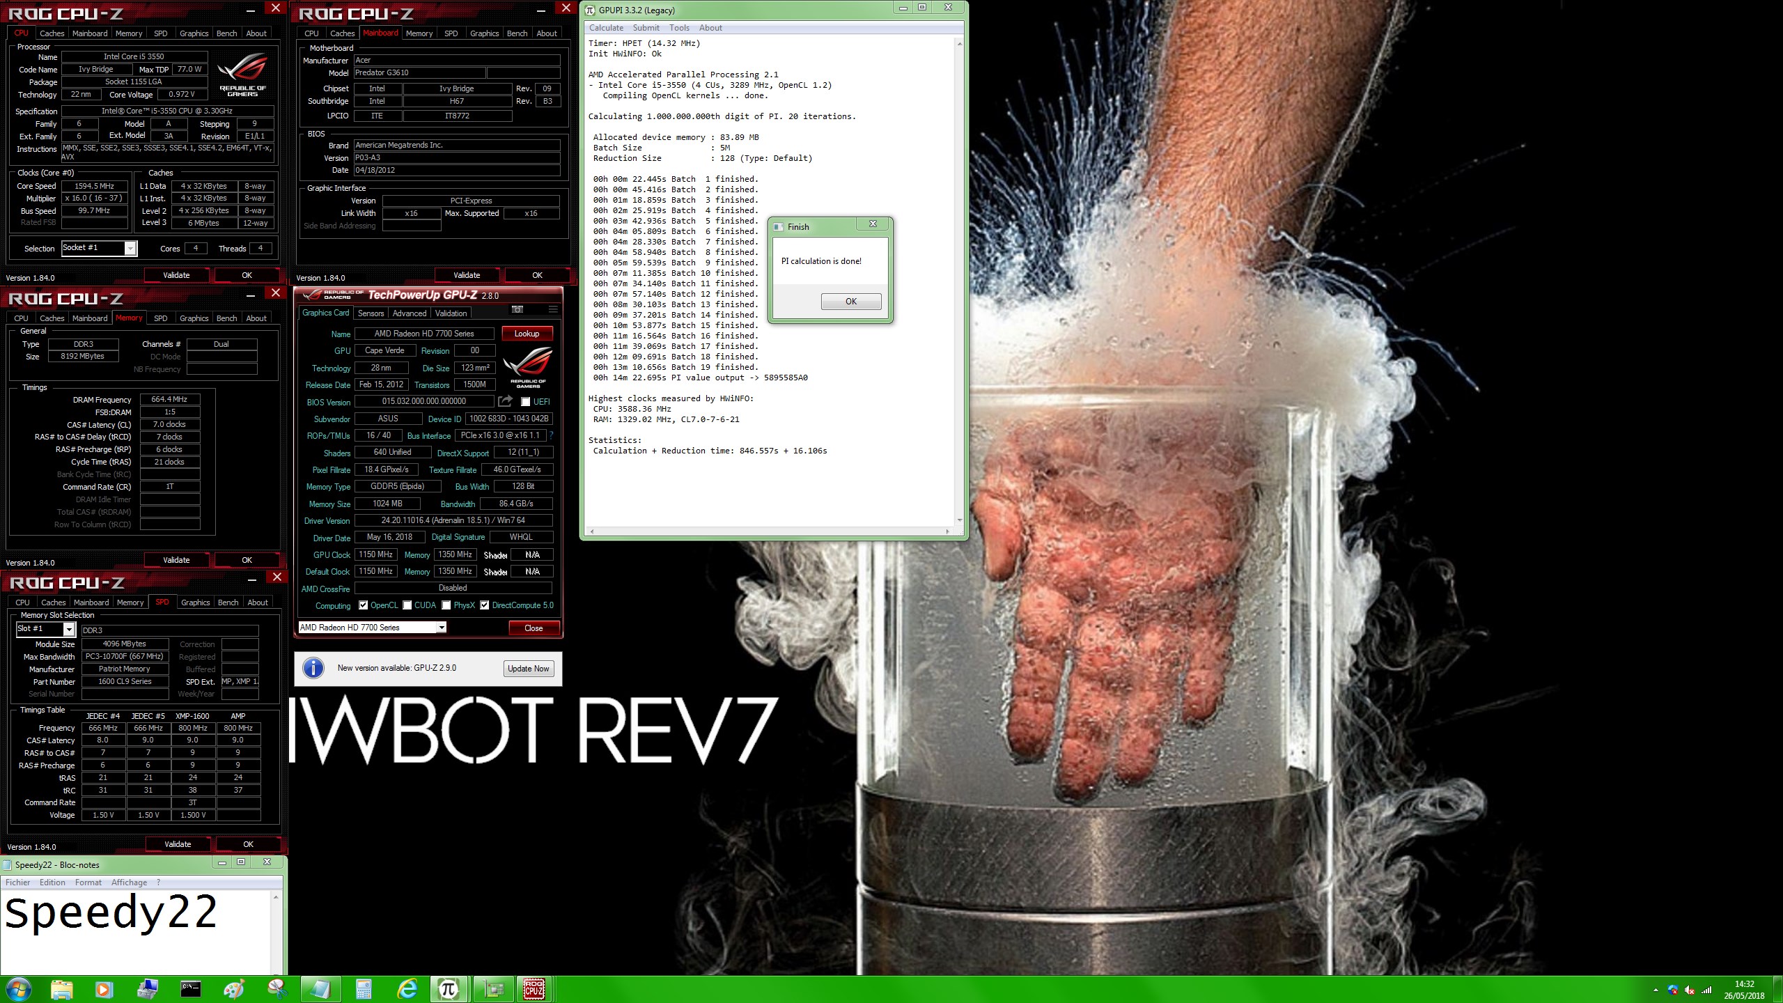
Task: Click the Part Number field 1600 CL9 Series
Action: (x=125, y=681)
